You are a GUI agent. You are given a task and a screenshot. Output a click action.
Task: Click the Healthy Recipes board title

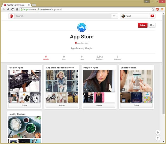(17, 114)
